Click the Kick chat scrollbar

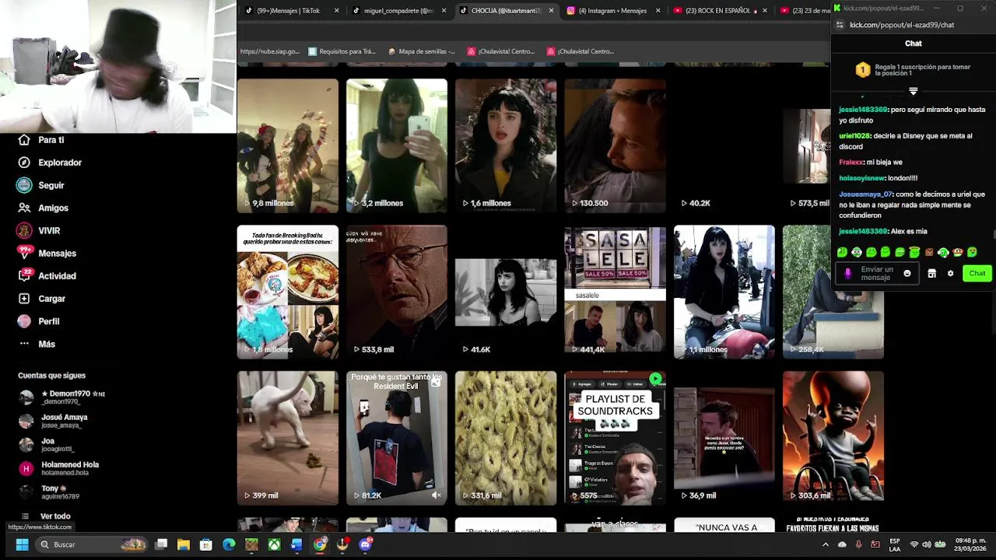coord(994,235)
